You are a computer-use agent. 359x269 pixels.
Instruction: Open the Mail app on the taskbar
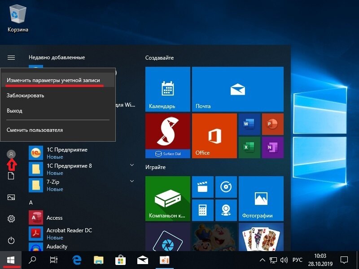click(142, 260)
